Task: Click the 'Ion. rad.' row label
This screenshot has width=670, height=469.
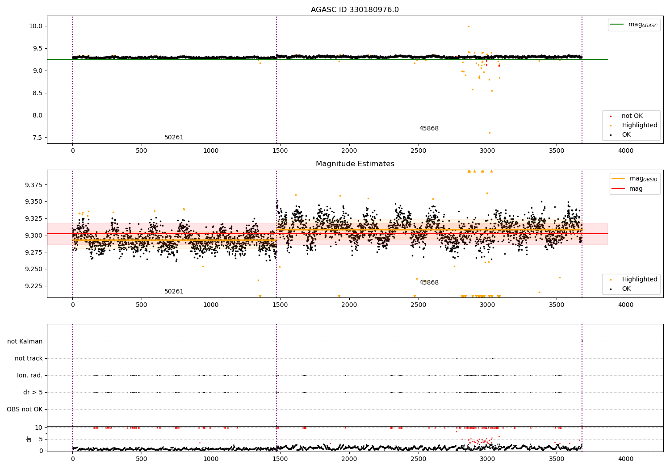Action: [30, 376]
